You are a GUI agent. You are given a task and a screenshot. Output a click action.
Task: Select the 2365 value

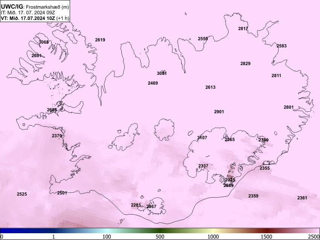click(230, 140)
